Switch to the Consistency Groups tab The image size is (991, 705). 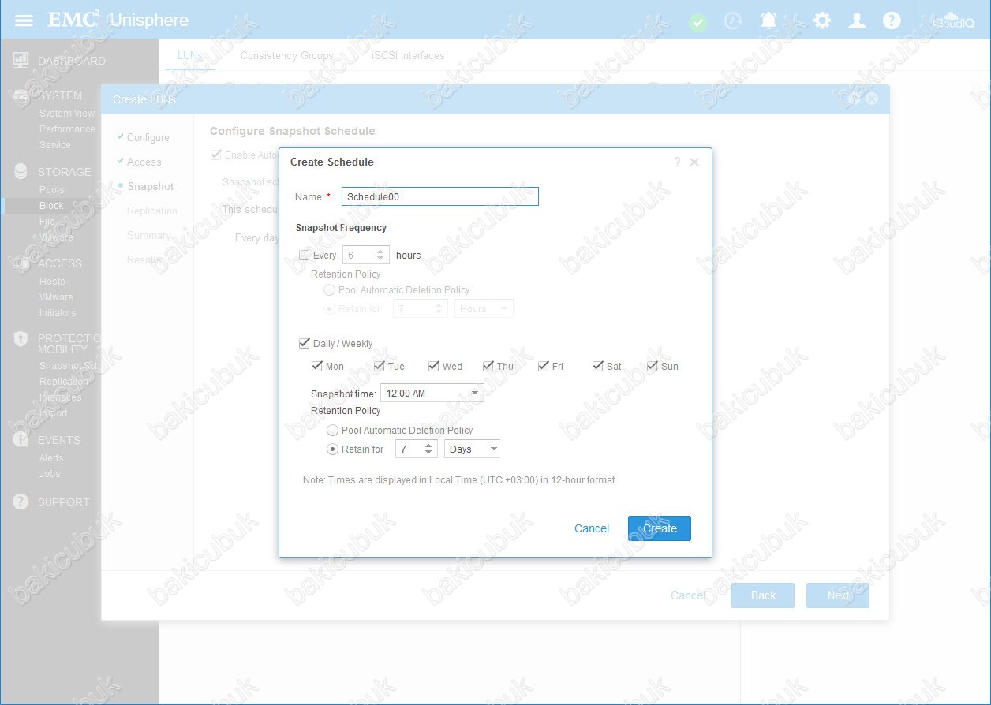click(x=286, y=55)
